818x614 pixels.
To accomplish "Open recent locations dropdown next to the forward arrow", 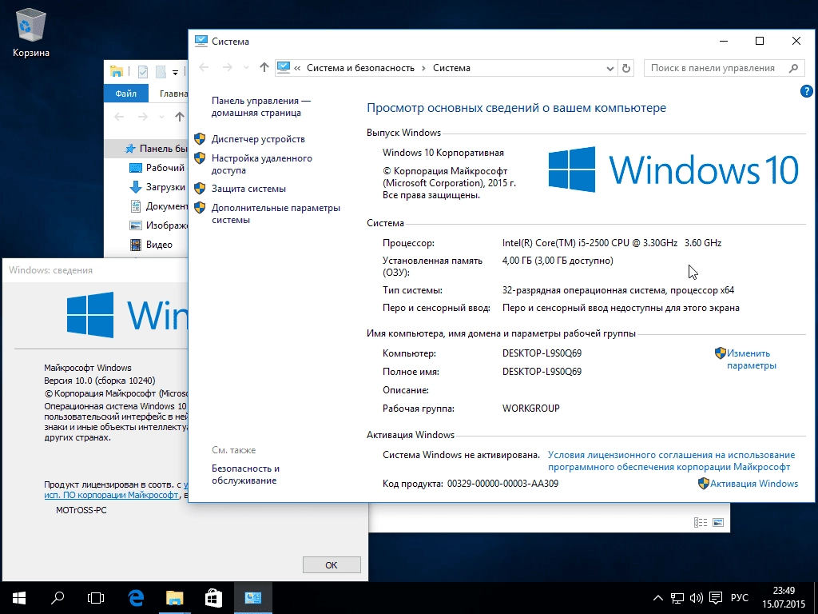I will coord(246,68).
